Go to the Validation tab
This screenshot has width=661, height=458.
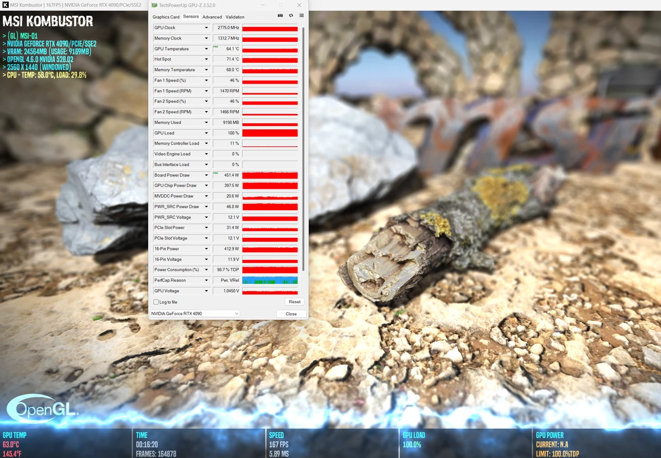point(235,17)
